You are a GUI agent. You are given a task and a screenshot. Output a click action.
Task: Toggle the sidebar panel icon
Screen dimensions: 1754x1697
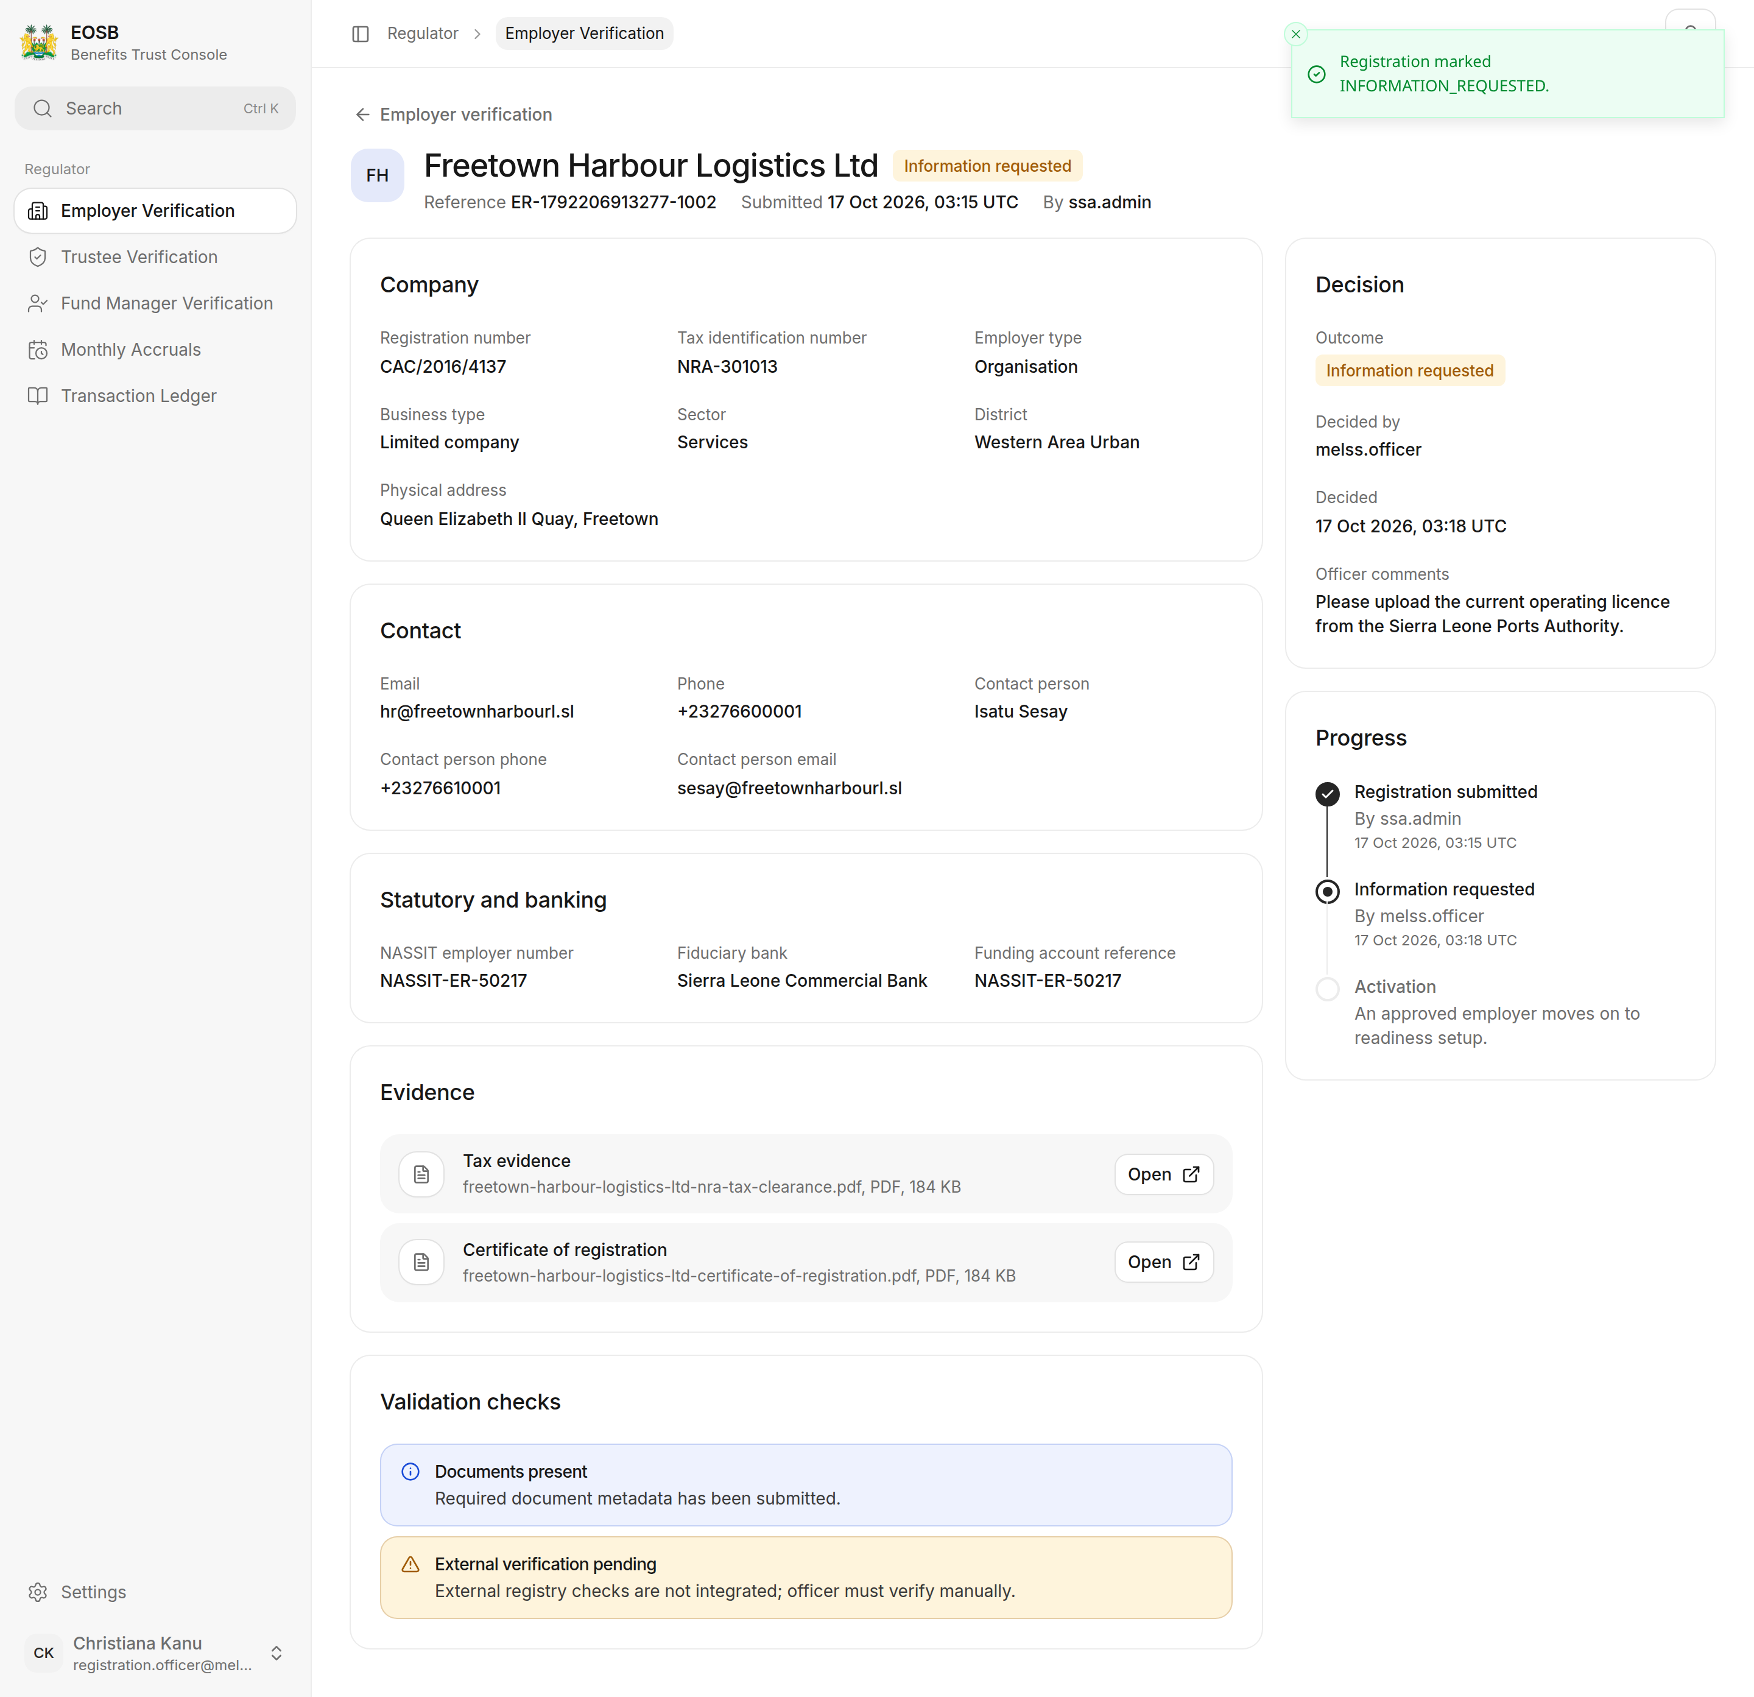point(361,34)
